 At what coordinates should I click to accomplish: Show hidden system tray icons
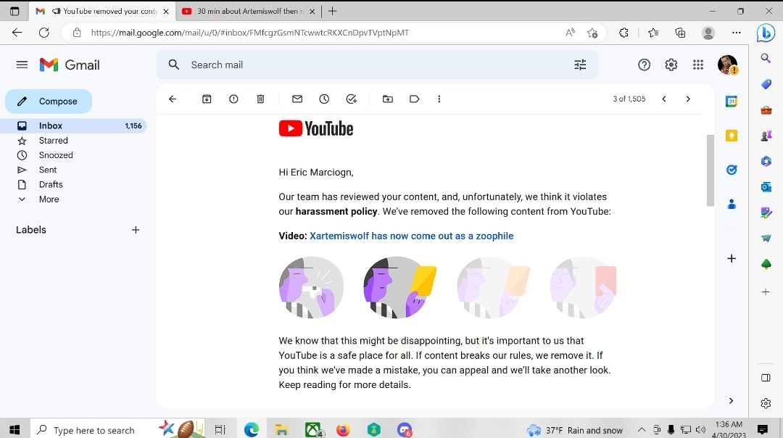[642, 429]
